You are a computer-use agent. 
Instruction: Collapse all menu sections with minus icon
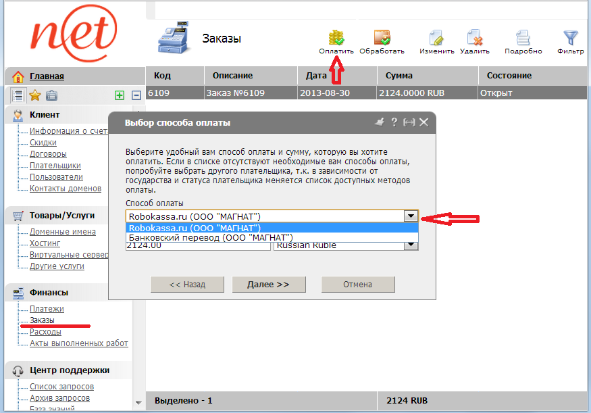click(x=136, y=95)
